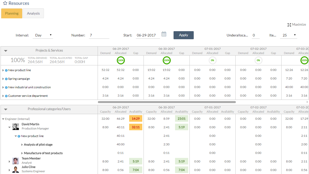The image size is (309, 174).
Task: Expand the New industrial unit construction project
Action: coord(3,87)
